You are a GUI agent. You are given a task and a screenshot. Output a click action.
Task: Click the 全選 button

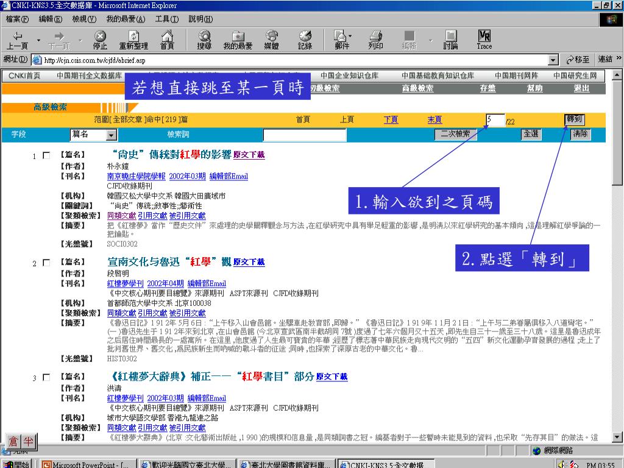pyautogui.click(x=531, y=134)
